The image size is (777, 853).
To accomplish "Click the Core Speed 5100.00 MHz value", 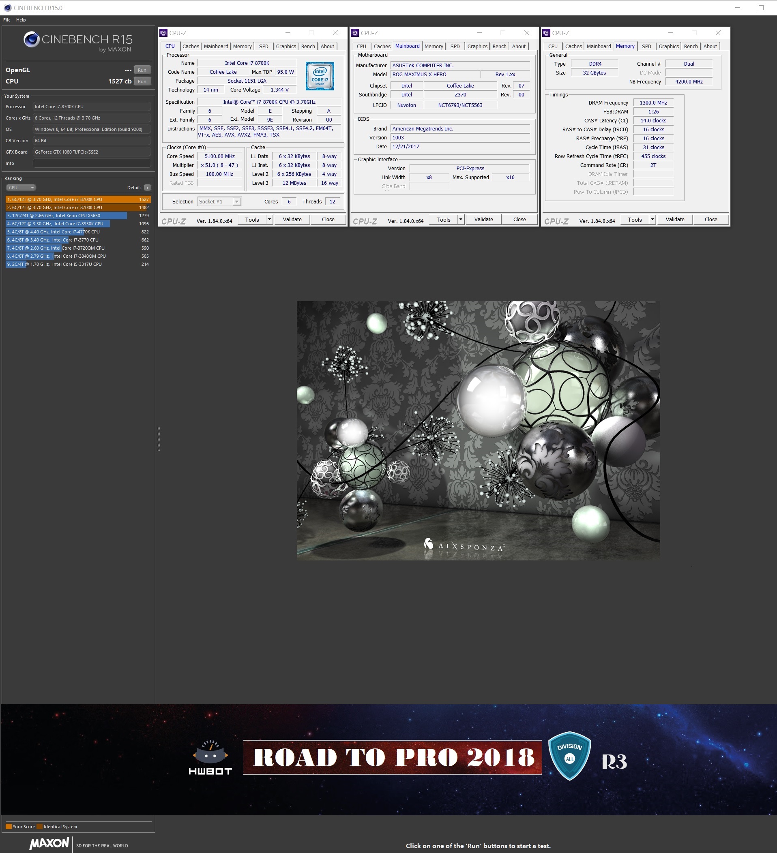I will [219, 156].
